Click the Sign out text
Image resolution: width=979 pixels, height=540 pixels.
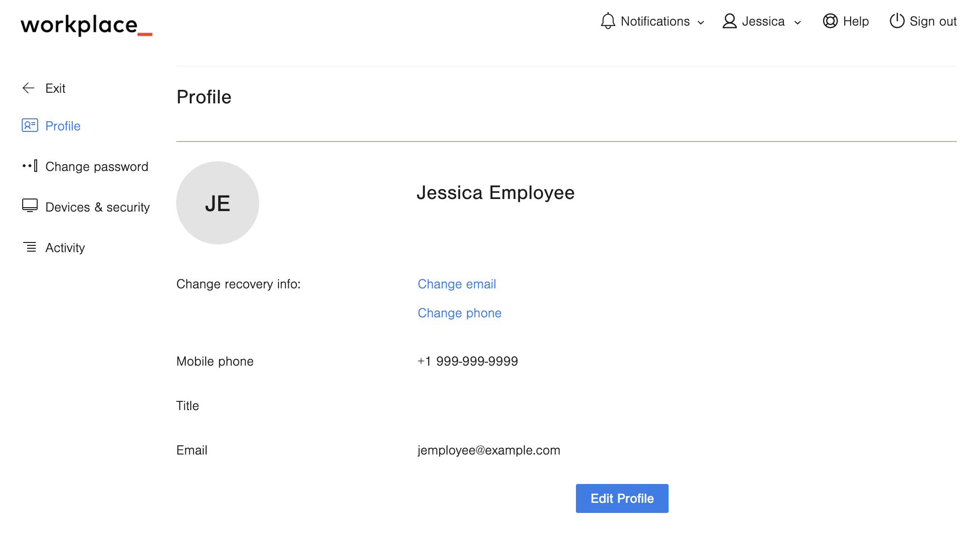point(933,22)
